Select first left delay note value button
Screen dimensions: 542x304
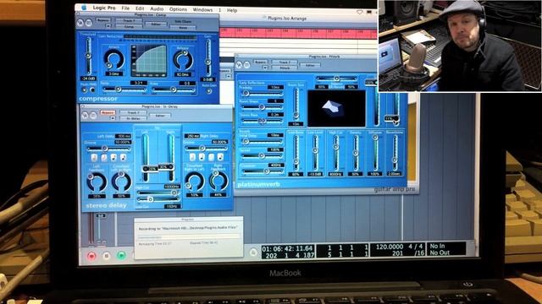(94, 158)
